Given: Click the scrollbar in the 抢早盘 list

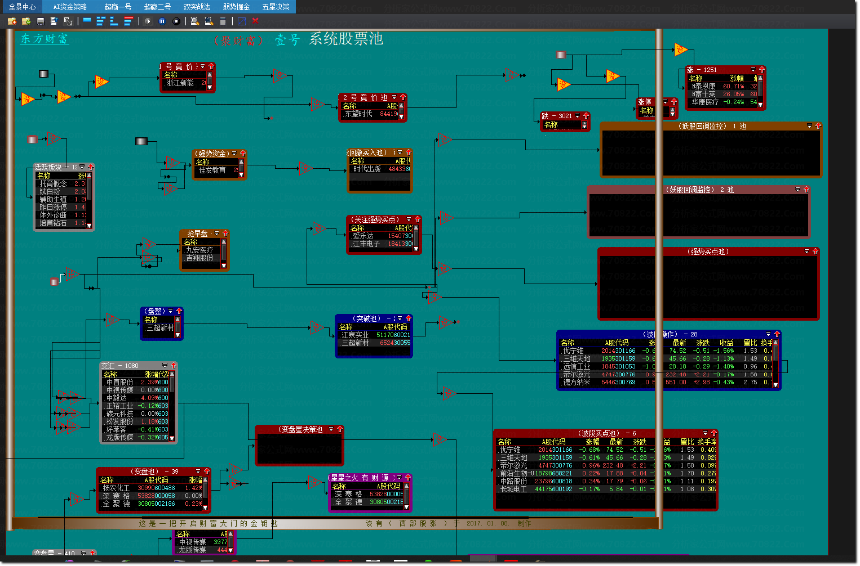Looking at the screenshot, I should pyautogui.click(x=223, y=253).
